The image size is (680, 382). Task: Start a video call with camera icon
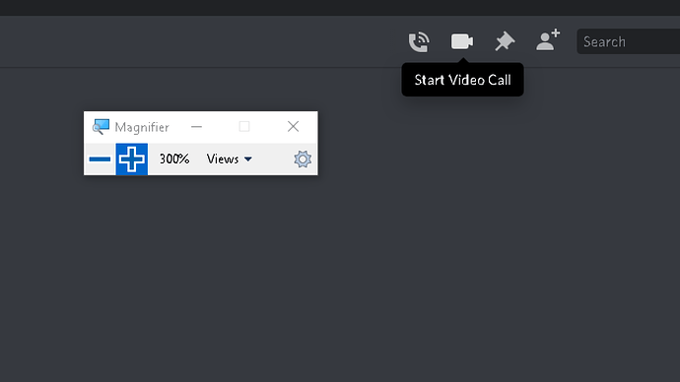(x=462, y=41)
